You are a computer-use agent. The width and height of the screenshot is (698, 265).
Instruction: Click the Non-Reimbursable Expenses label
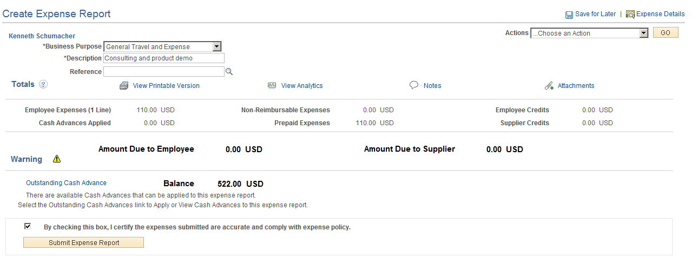click(286, 110)
